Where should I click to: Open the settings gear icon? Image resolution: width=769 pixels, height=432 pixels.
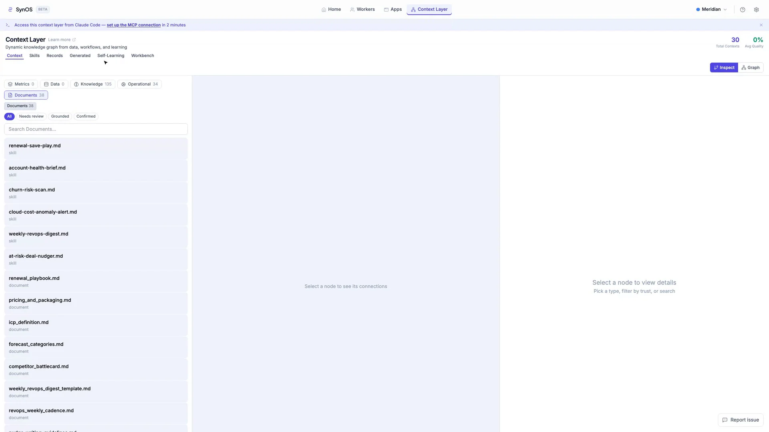tap(756, 10)
